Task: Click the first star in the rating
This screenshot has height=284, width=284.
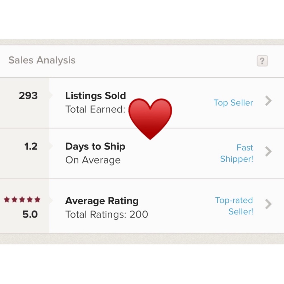Action: (7, 200)
